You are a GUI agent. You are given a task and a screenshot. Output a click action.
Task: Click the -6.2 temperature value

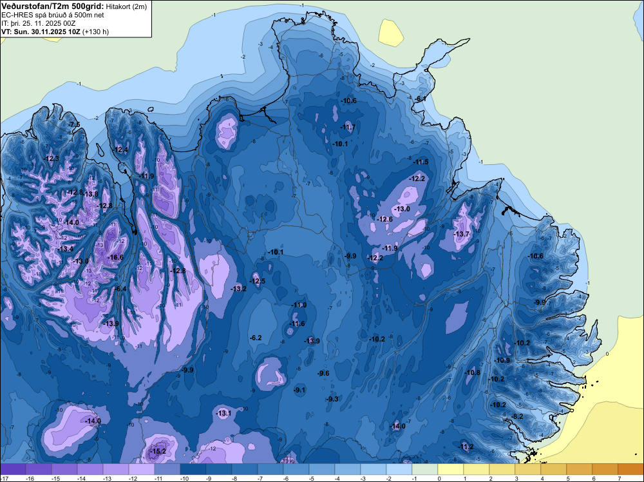click(256, 338)
